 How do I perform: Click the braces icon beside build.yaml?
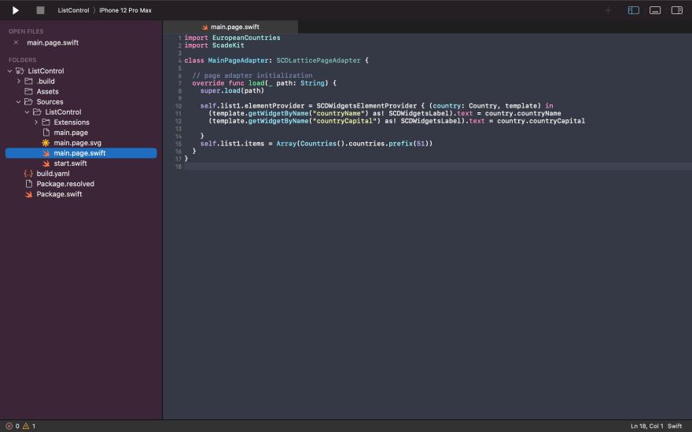point(28,174)
